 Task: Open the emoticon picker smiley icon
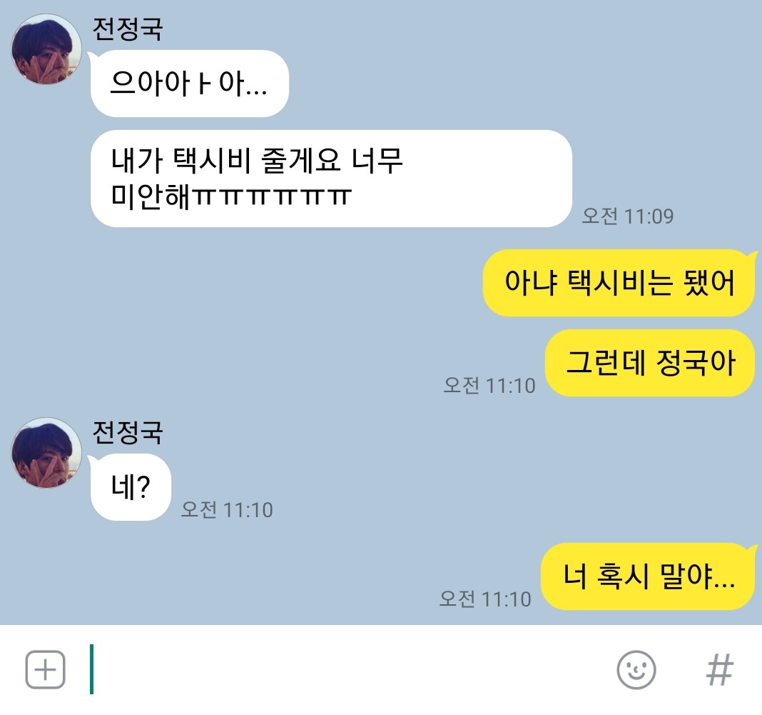coord(636,670)
